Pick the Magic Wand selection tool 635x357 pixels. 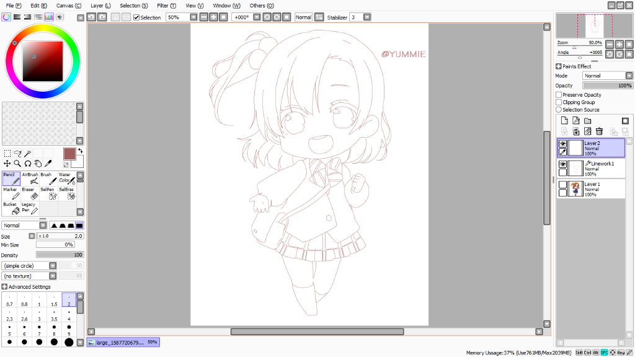click(x=27, y=154)
